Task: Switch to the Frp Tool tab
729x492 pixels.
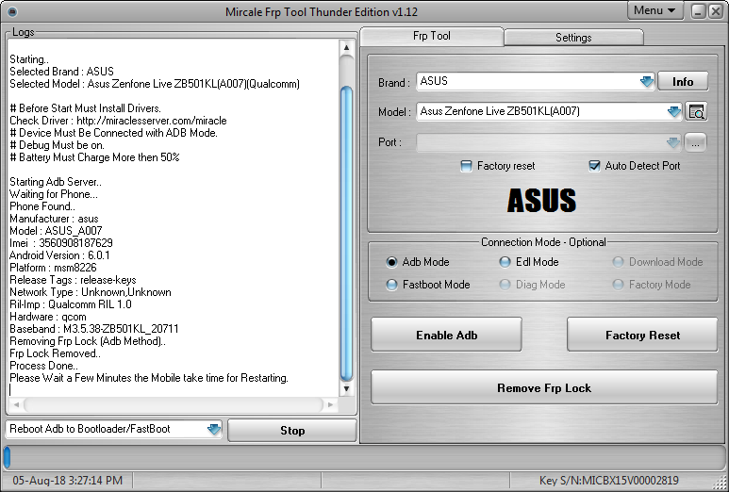Action: (431, 36)
